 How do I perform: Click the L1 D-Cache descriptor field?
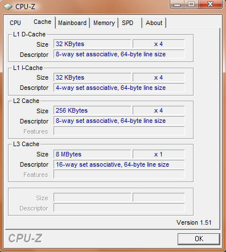[x=119, y=54]
